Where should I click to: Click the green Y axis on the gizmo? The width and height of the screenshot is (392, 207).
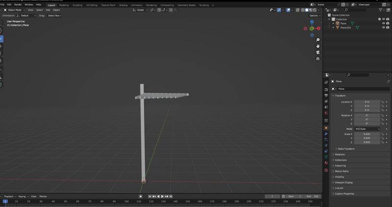point(312,28)
